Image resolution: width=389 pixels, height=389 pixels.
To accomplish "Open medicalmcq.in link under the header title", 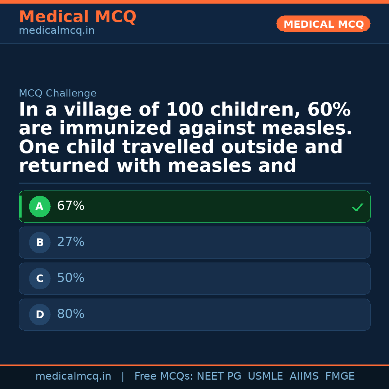I will [x=57, y=31].
